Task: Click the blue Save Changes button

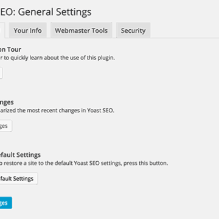Action: pos(6,203)
